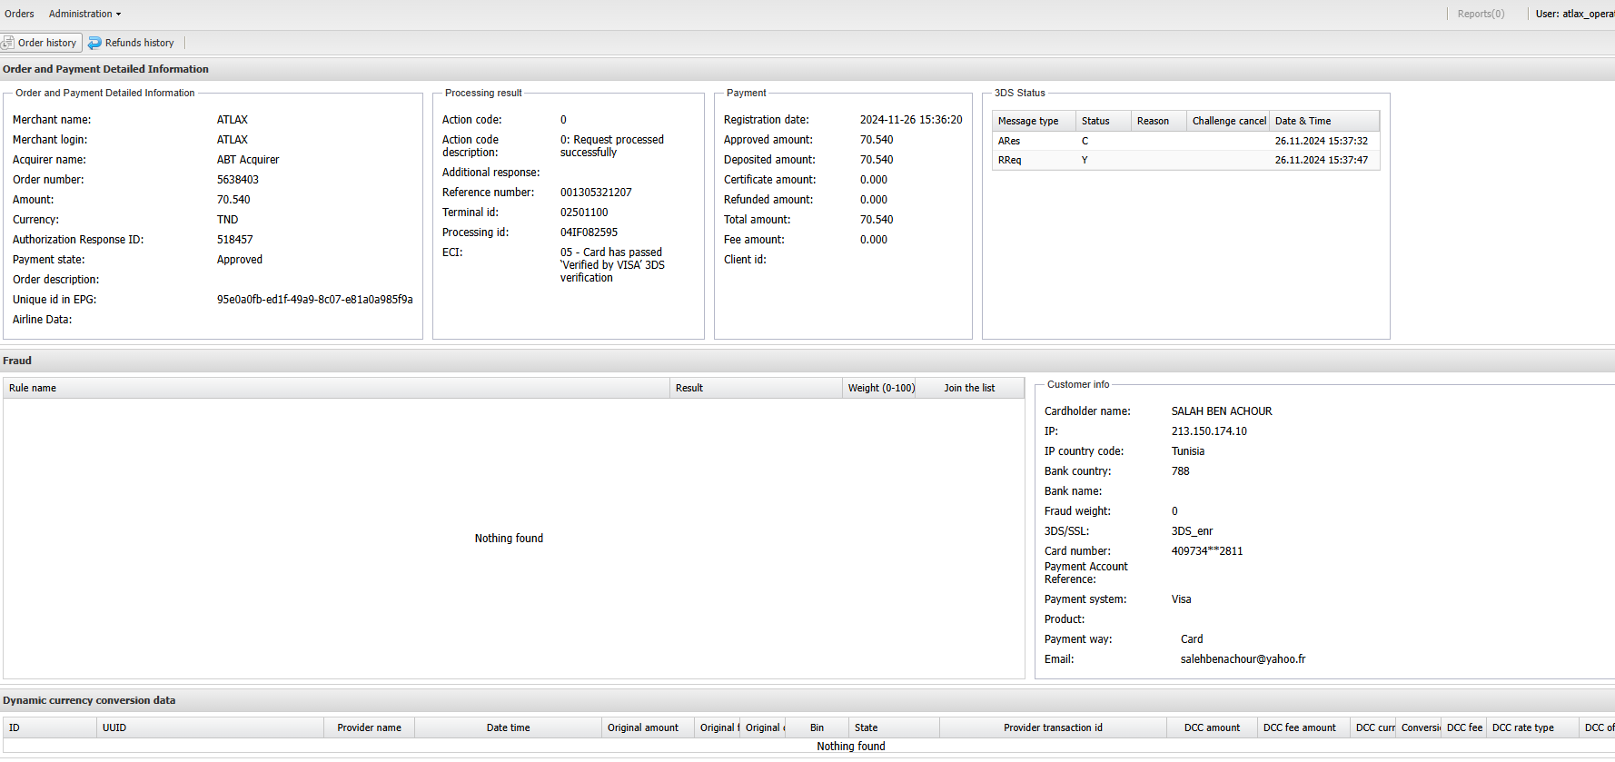Screen dimensions: 1615x762
Task: Click the Refunds history arrow icon
Action: click(94, 43)
